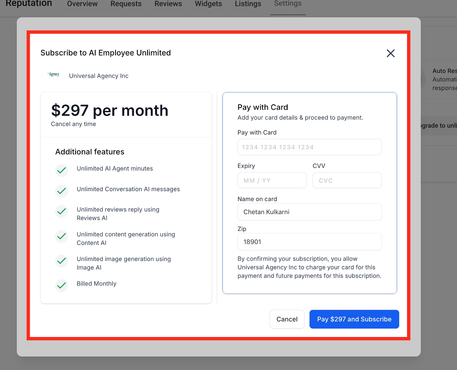This screenshot has width=457, height=370.
Task: Click the card number input field
Action: pos(310,147)
